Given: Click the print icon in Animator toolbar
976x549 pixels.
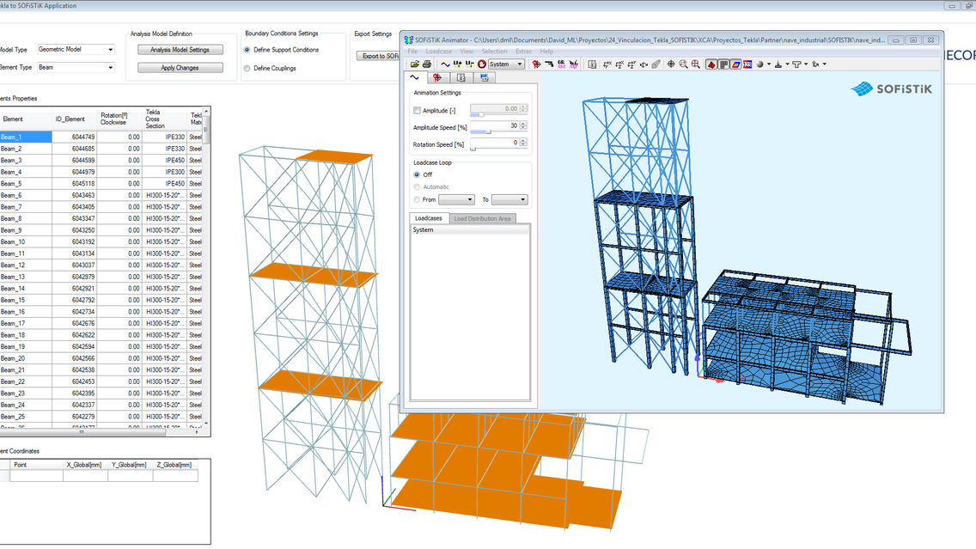Looking at the screenshot, I should point(427,64).
